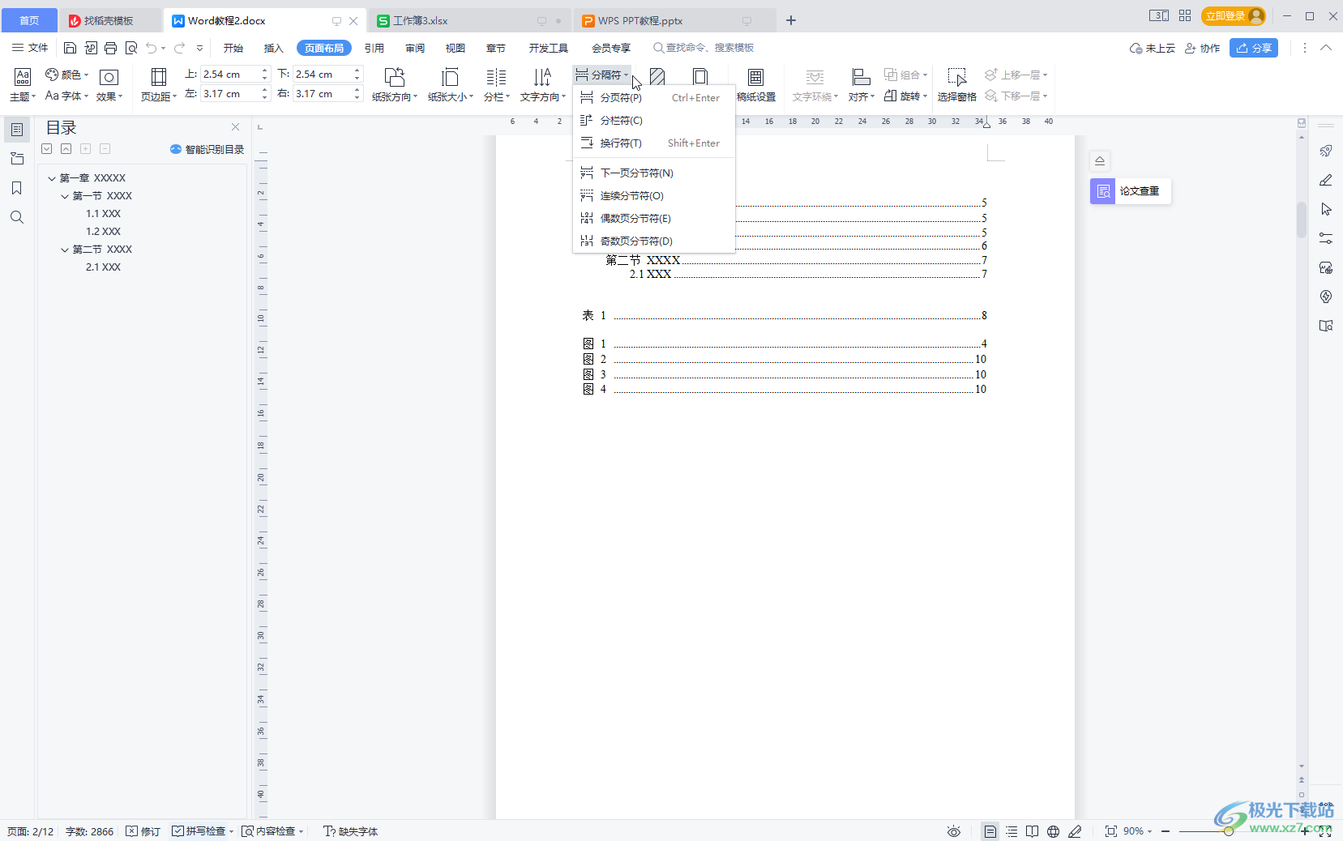
Task: Click the Undo arrow icon
Action: 151,48
